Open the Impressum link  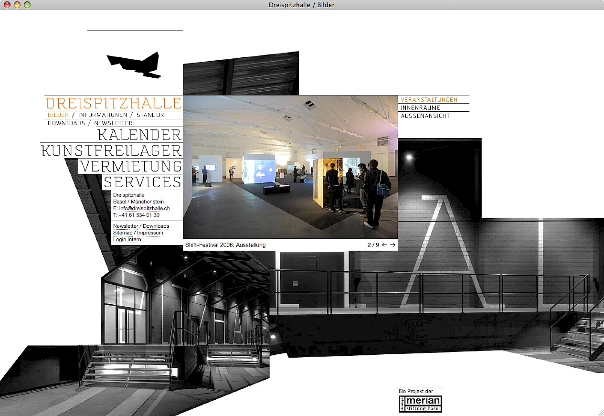(x=150, y=233)
